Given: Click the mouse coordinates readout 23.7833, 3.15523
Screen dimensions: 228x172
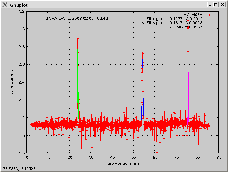Looking at the screenshot, I should click(19, 169).
